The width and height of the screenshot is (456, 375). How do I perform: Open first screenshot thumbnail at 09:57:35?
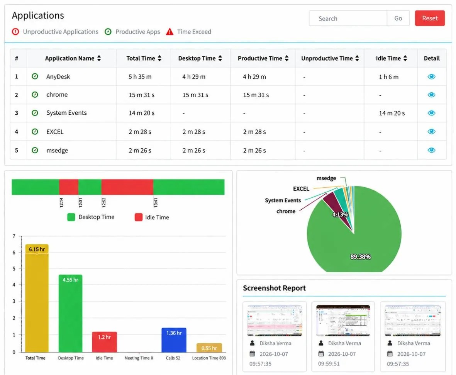tap(275, 320)
